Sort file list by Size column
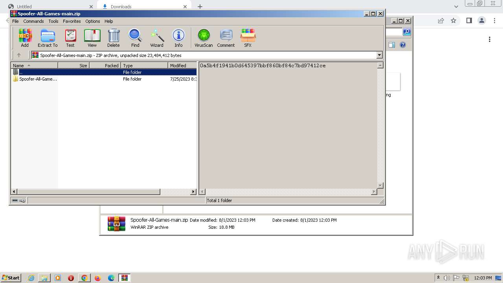Viewport: 503px width, 283px height. coord(73,66)
